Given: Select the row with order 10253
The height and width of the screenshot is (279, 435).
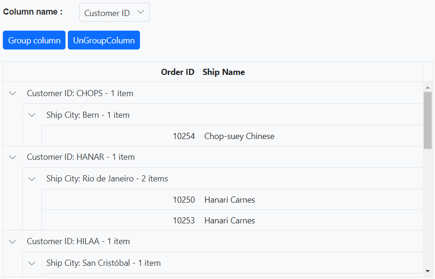Looking at the screenshot, I should tap(184, 221).
